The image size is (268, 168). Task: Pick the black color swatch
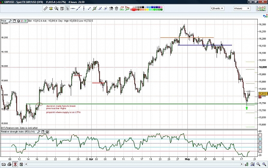(143, 7)
